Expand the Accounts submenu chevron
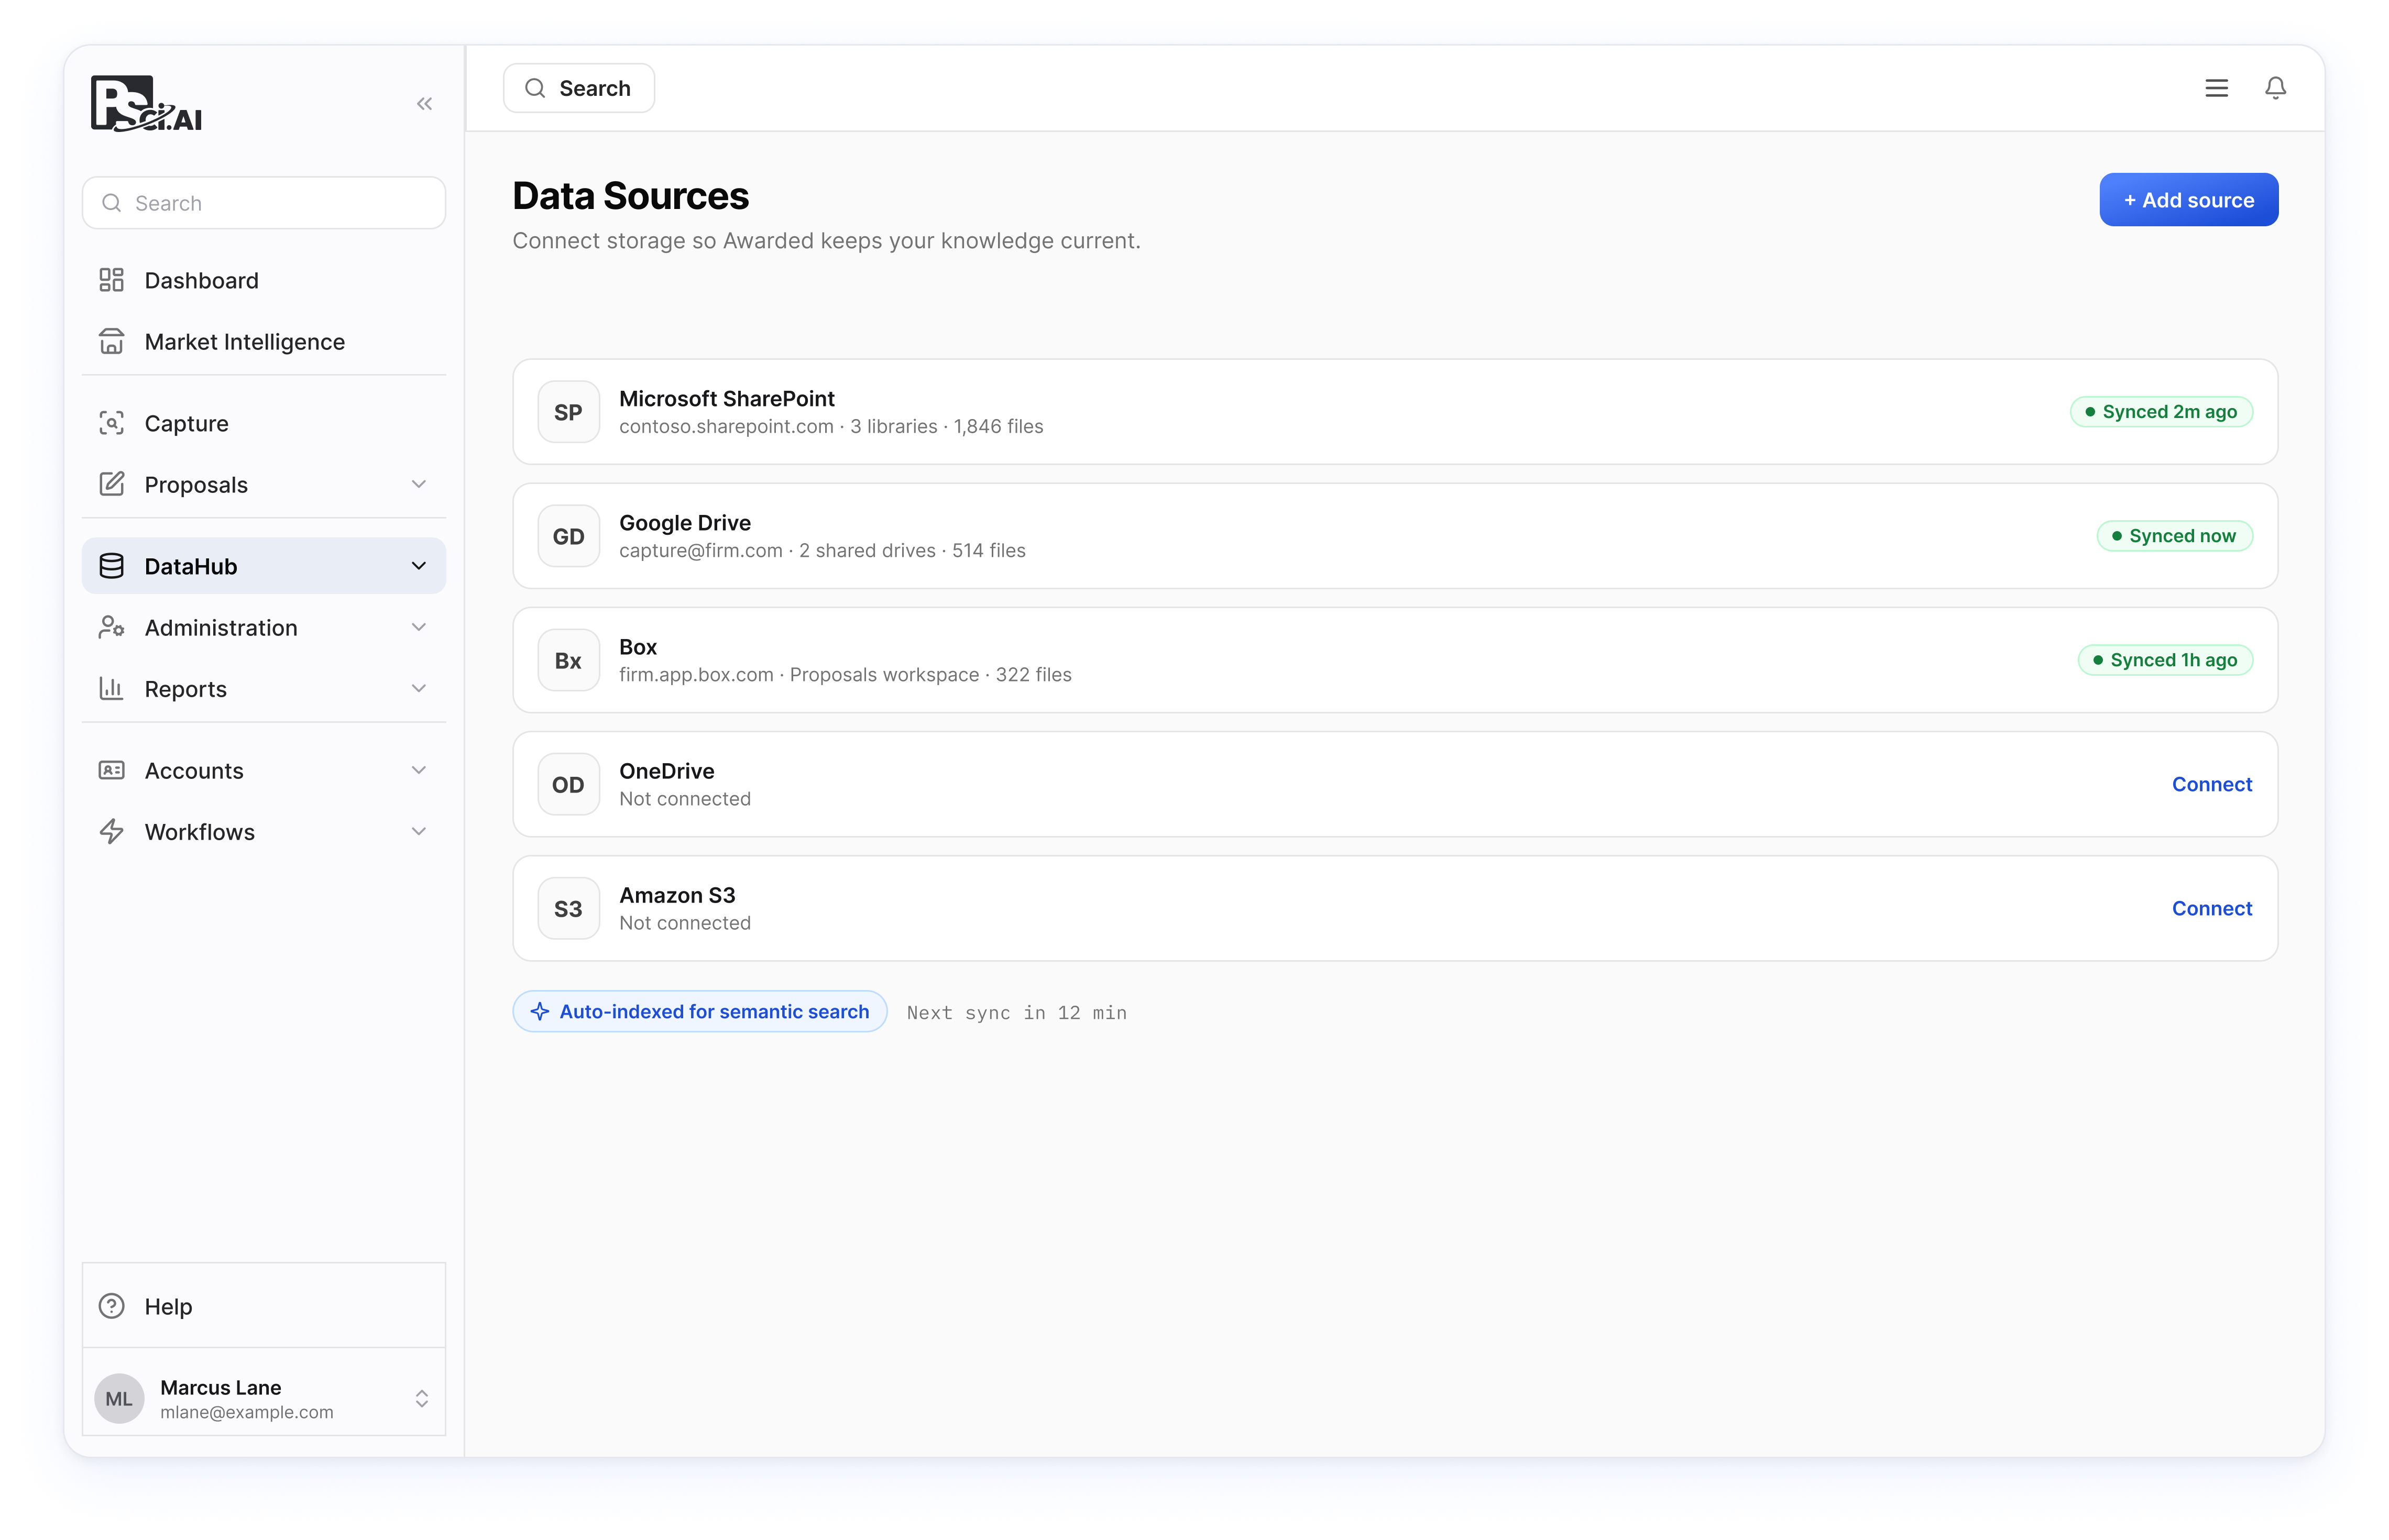This screenshot has width=2389, height=1540. [x=419, y=771]
